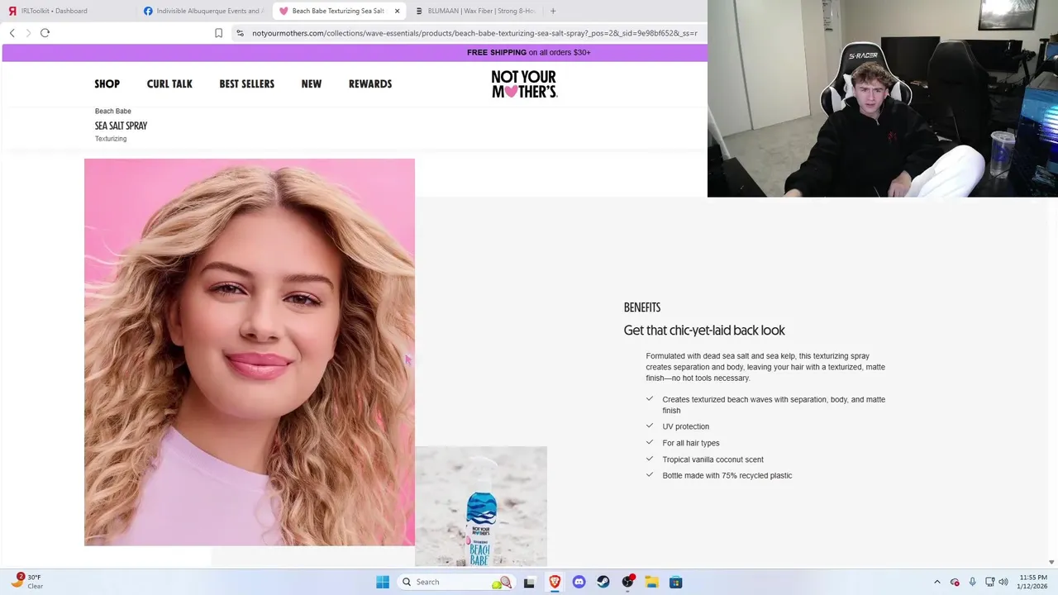Click the BENEFITS heading
Image resolution: width=1058 pixels, height=595 pixels.
(x=642, y=307)
